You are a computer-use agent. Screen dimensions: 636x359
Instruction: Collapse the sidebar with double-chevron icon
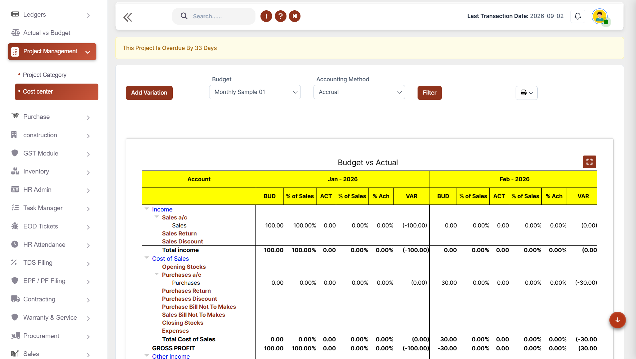click(x=128, y=17)
